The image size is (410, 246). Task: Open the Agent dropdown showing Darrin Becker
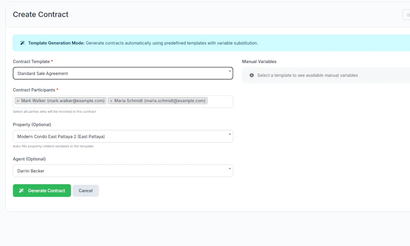click(x=123, y=171)
